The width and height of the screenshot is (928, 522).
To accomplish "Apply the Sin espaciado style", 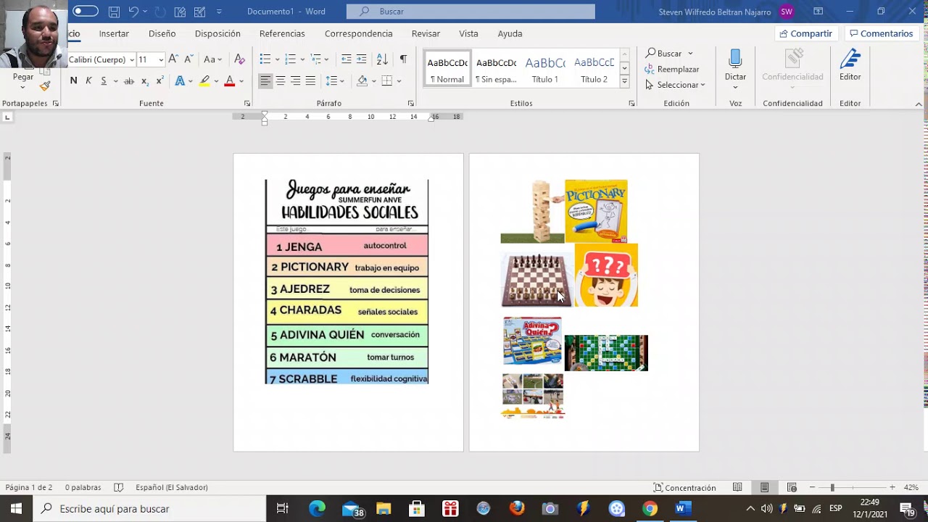I will click(x=496, y=69).
